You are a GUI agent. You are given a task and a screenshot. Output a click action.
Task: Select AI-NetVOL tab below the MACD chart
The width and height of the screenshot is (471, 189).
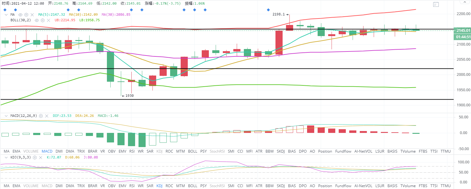point(363,151)
